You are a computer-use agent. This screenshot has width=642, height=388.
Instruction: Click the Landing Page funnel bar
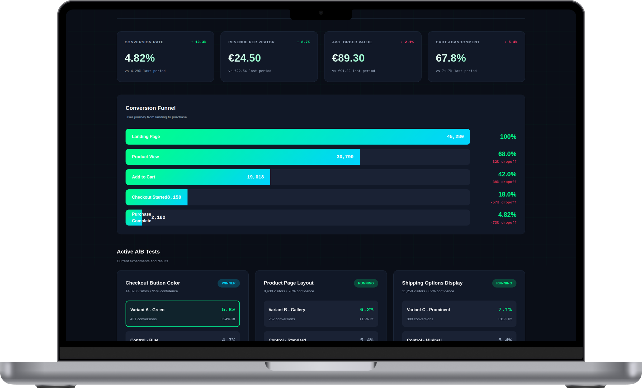(x=298, y=137)
